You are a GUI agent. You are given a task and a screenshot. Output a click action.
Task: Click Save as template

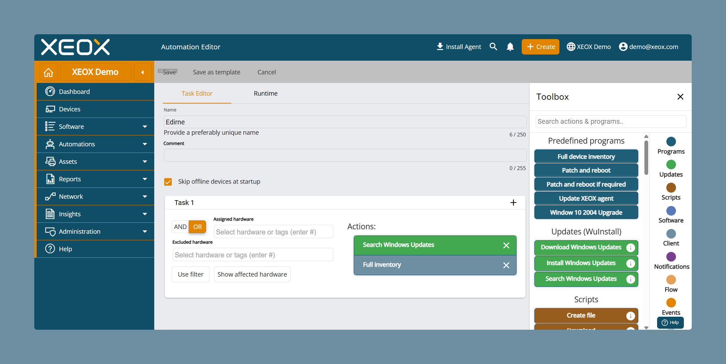(x=217, y=72)
